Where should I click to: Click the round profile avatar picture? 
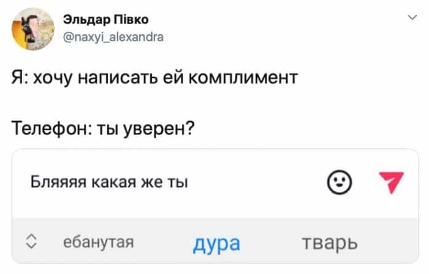point(33,29)
